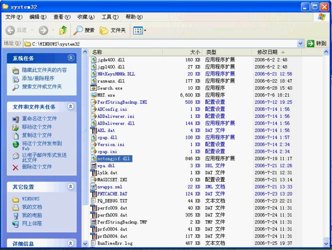Collapse the File and Folder Tasks panel
Screen dimensions: 332x250
click(x=71, y=106)
